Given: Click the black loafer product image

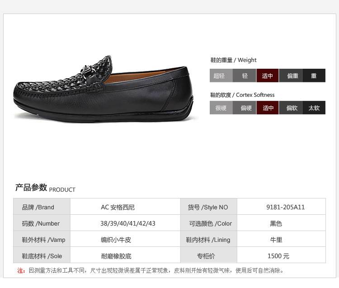Looking at the screenshot, I should (104, 89).
